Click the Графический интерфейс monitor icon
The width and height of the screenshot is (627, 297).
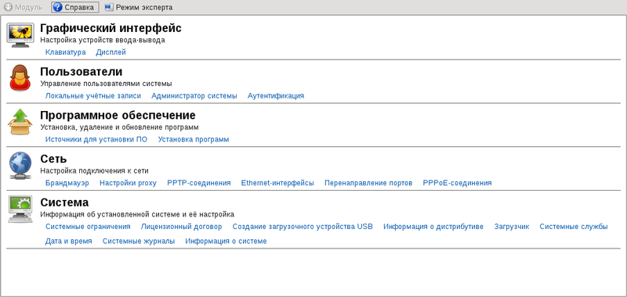pyautogui.click(x=20, y=34)
